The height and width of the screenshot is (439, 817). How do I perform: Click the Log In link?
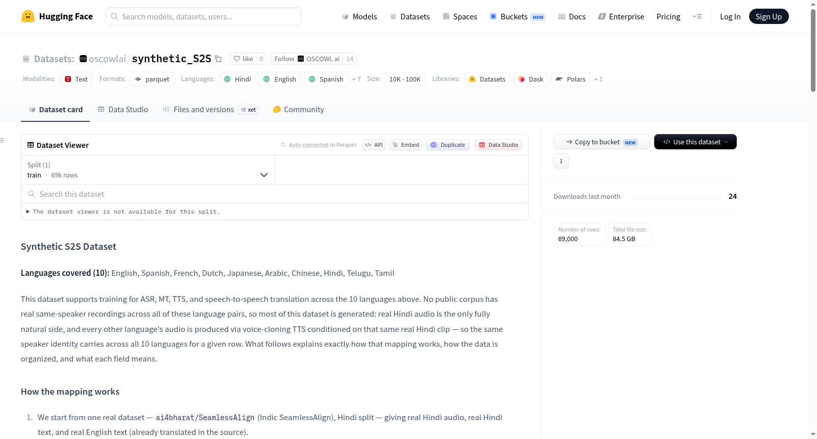coord(730,16)
